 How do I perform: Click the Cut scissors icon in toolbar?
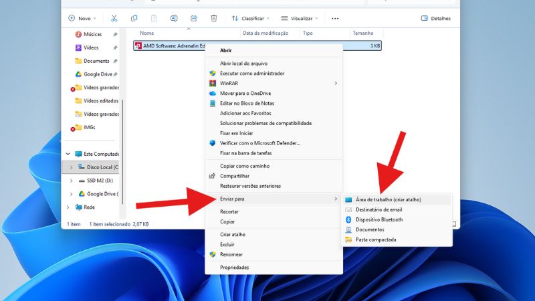coord(114,18)
